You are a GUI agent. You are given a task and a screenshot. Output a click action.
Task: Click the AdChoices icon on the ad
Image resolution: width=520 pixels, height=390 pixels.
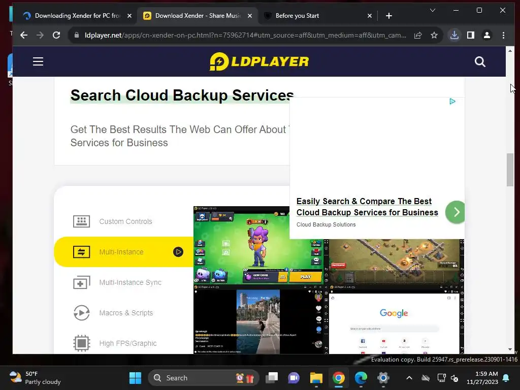click(x=452, y=102)
